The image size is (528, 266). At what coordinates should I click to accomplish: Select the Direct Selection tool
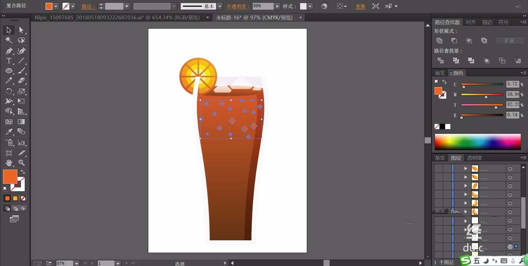[x=21, y=30]
